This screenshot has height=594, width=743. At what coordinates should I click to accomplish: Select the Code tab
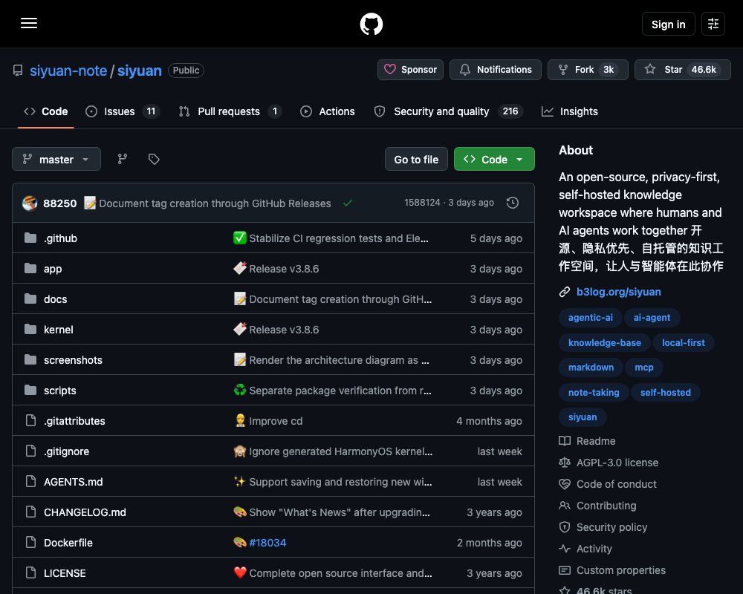click(x=45, y=111)
